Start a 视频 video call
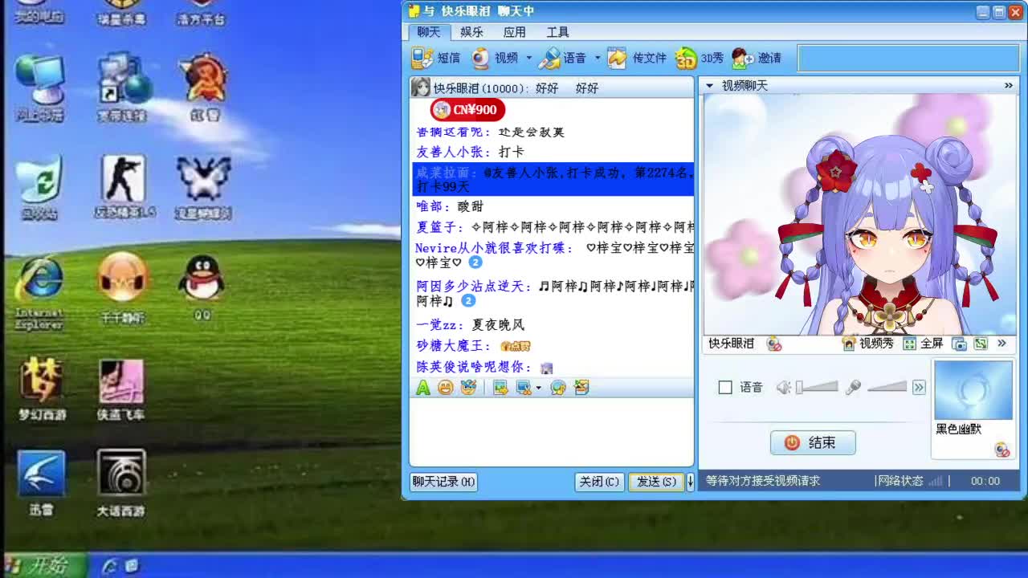Viewport: 1028px width, 578px height. 495,58
